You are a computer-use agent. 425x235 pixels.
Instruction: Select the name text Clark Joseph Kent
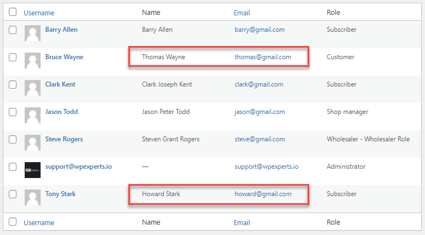[x=167, y=84]
